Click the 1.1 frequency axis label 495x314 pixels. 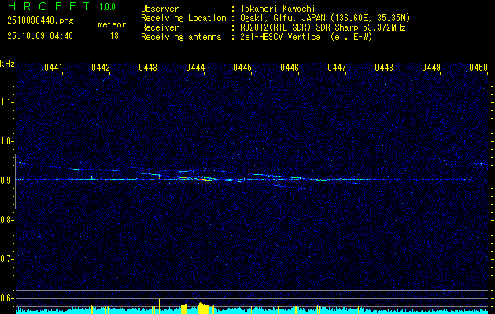click(7, 101)
